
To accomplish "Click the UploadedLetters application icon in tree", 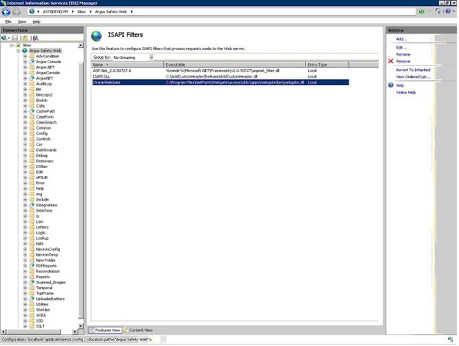I will click(32, 299).
